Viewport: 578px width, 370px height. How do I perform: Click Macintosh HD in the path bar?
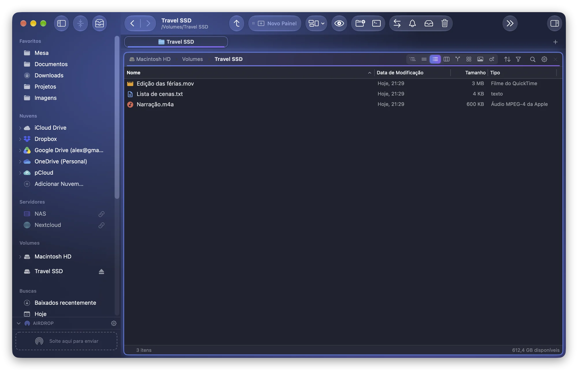(150, 59)
